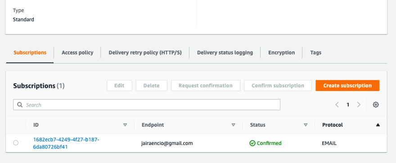Sort by Status column arrow
Viewport: 396px width, 163px height.
[x=306, y=125]
